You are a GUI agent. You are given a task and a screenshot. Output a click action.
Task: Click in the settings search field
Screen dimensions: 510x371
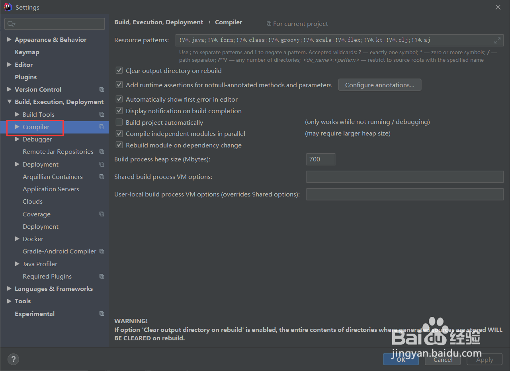point(55,24)
